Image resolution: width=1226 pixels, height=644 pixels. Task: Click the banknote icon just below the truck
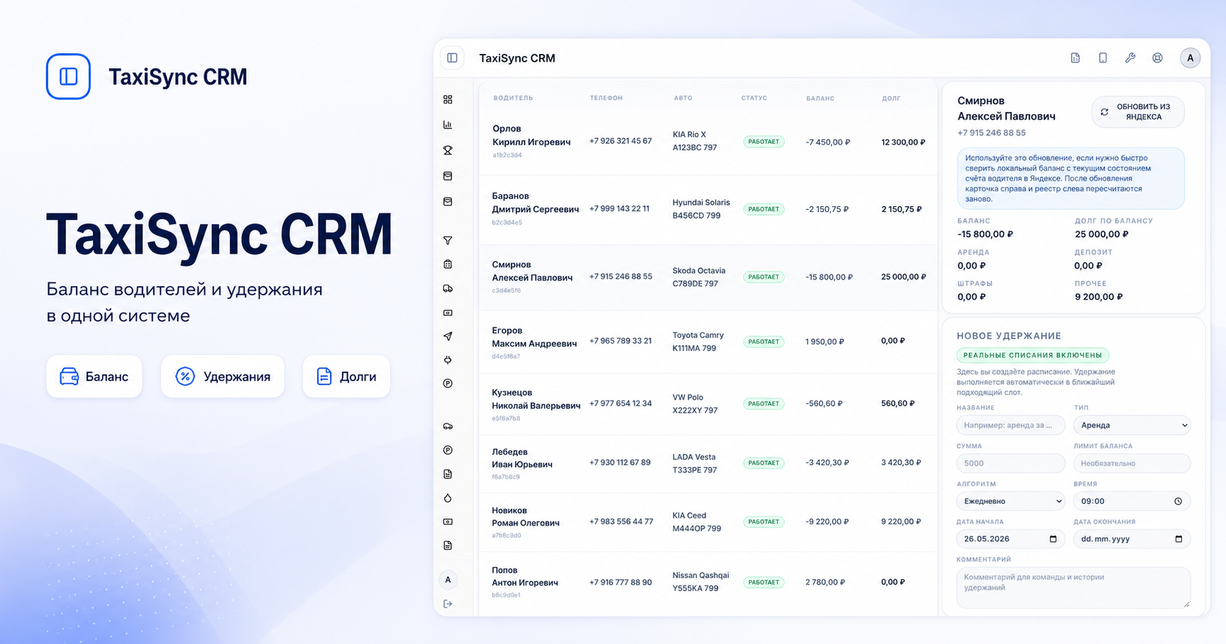(x=448, y=312)
